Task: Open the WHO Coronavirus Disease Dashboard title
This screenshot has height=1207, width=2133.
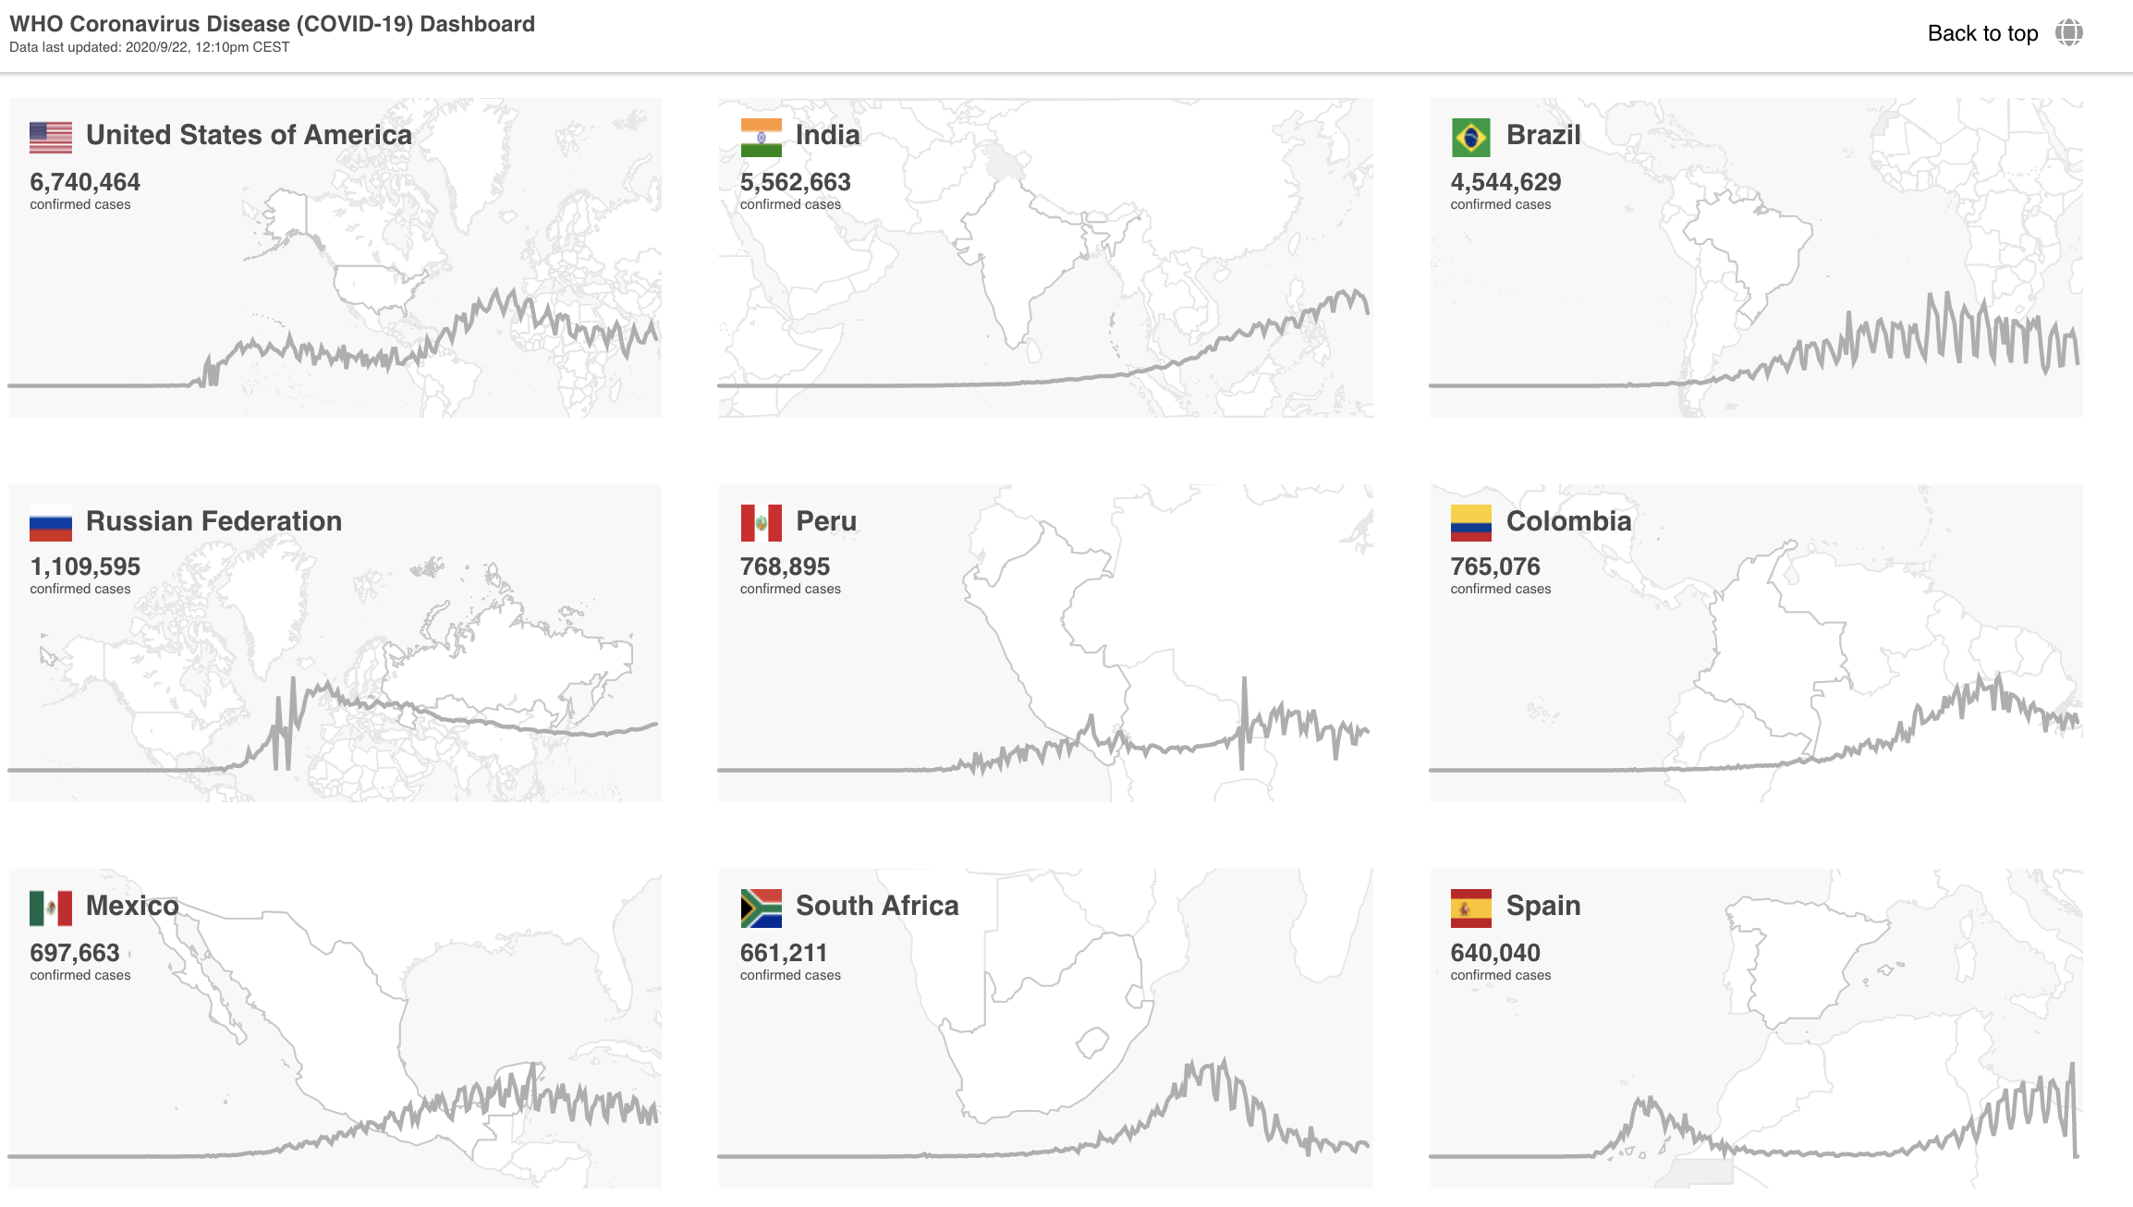Action: click(x=272, y=24)
